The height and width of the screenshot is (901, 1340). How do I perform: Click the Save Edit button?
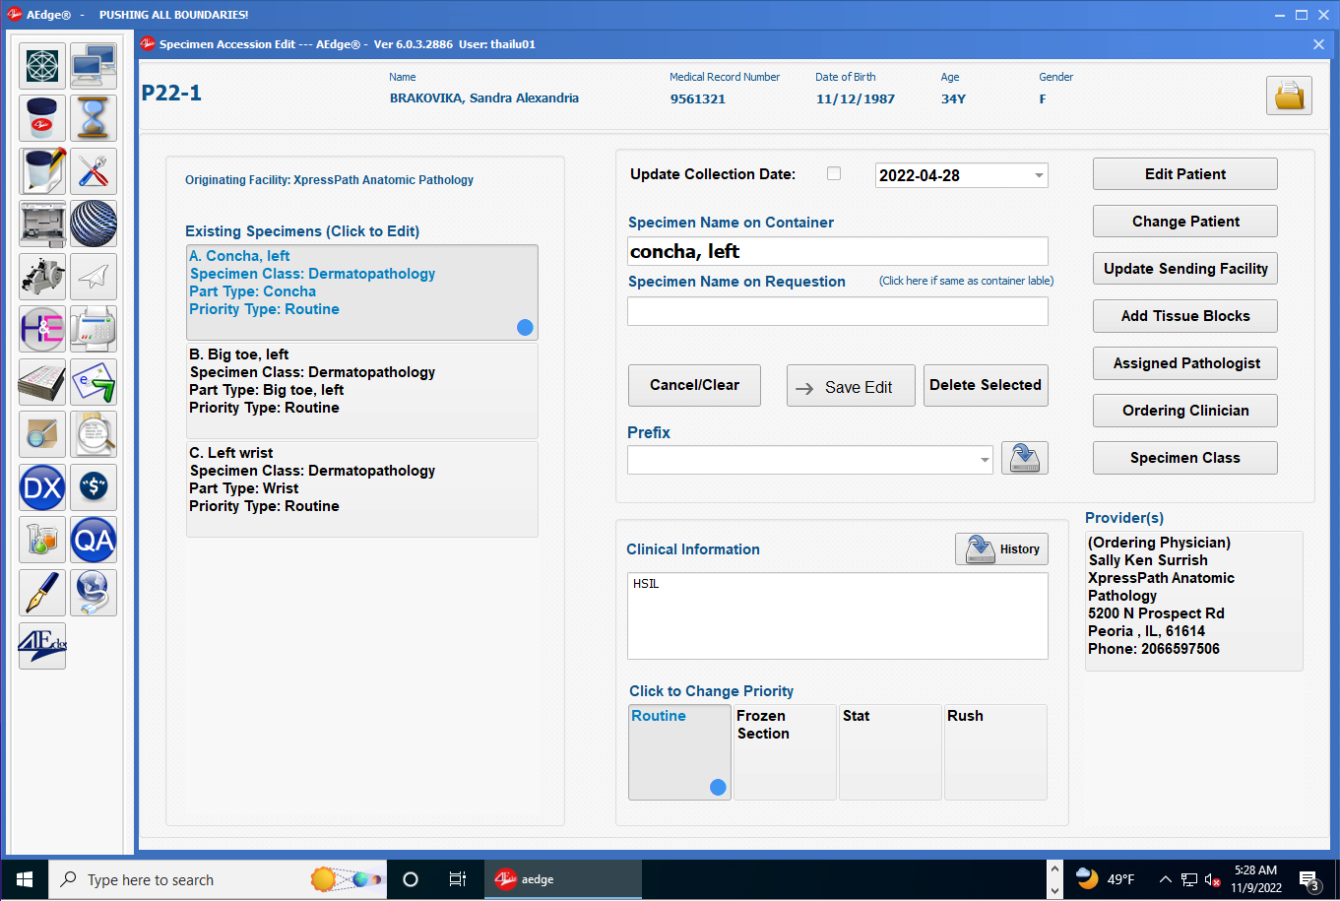(x=851, y=386)
